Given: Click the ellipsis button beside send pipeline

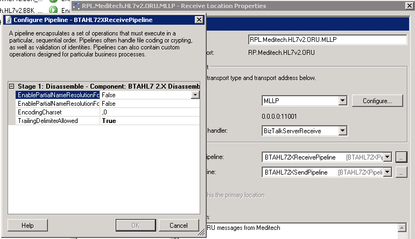Looking at the screenshot, I should click(x=401, y=172).
